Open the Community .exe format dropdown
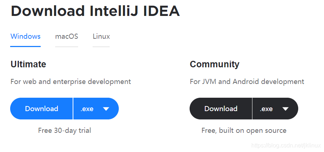The image size is (324, 152). point(275,109)
